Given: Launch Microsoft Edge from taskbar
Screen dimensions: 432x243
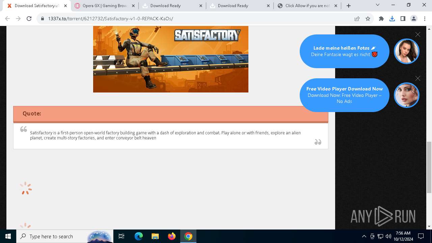Looking at the screenshot, I should [139, 236].
